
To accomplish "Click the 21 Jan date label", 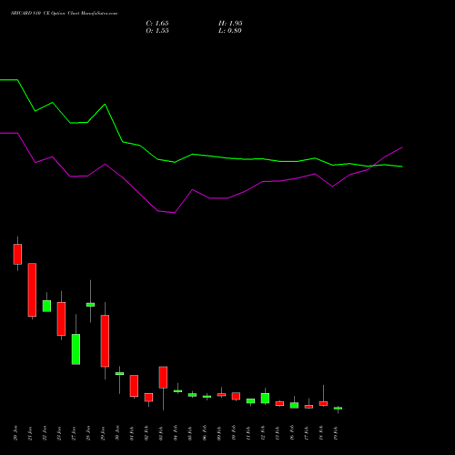I will 30,433.
